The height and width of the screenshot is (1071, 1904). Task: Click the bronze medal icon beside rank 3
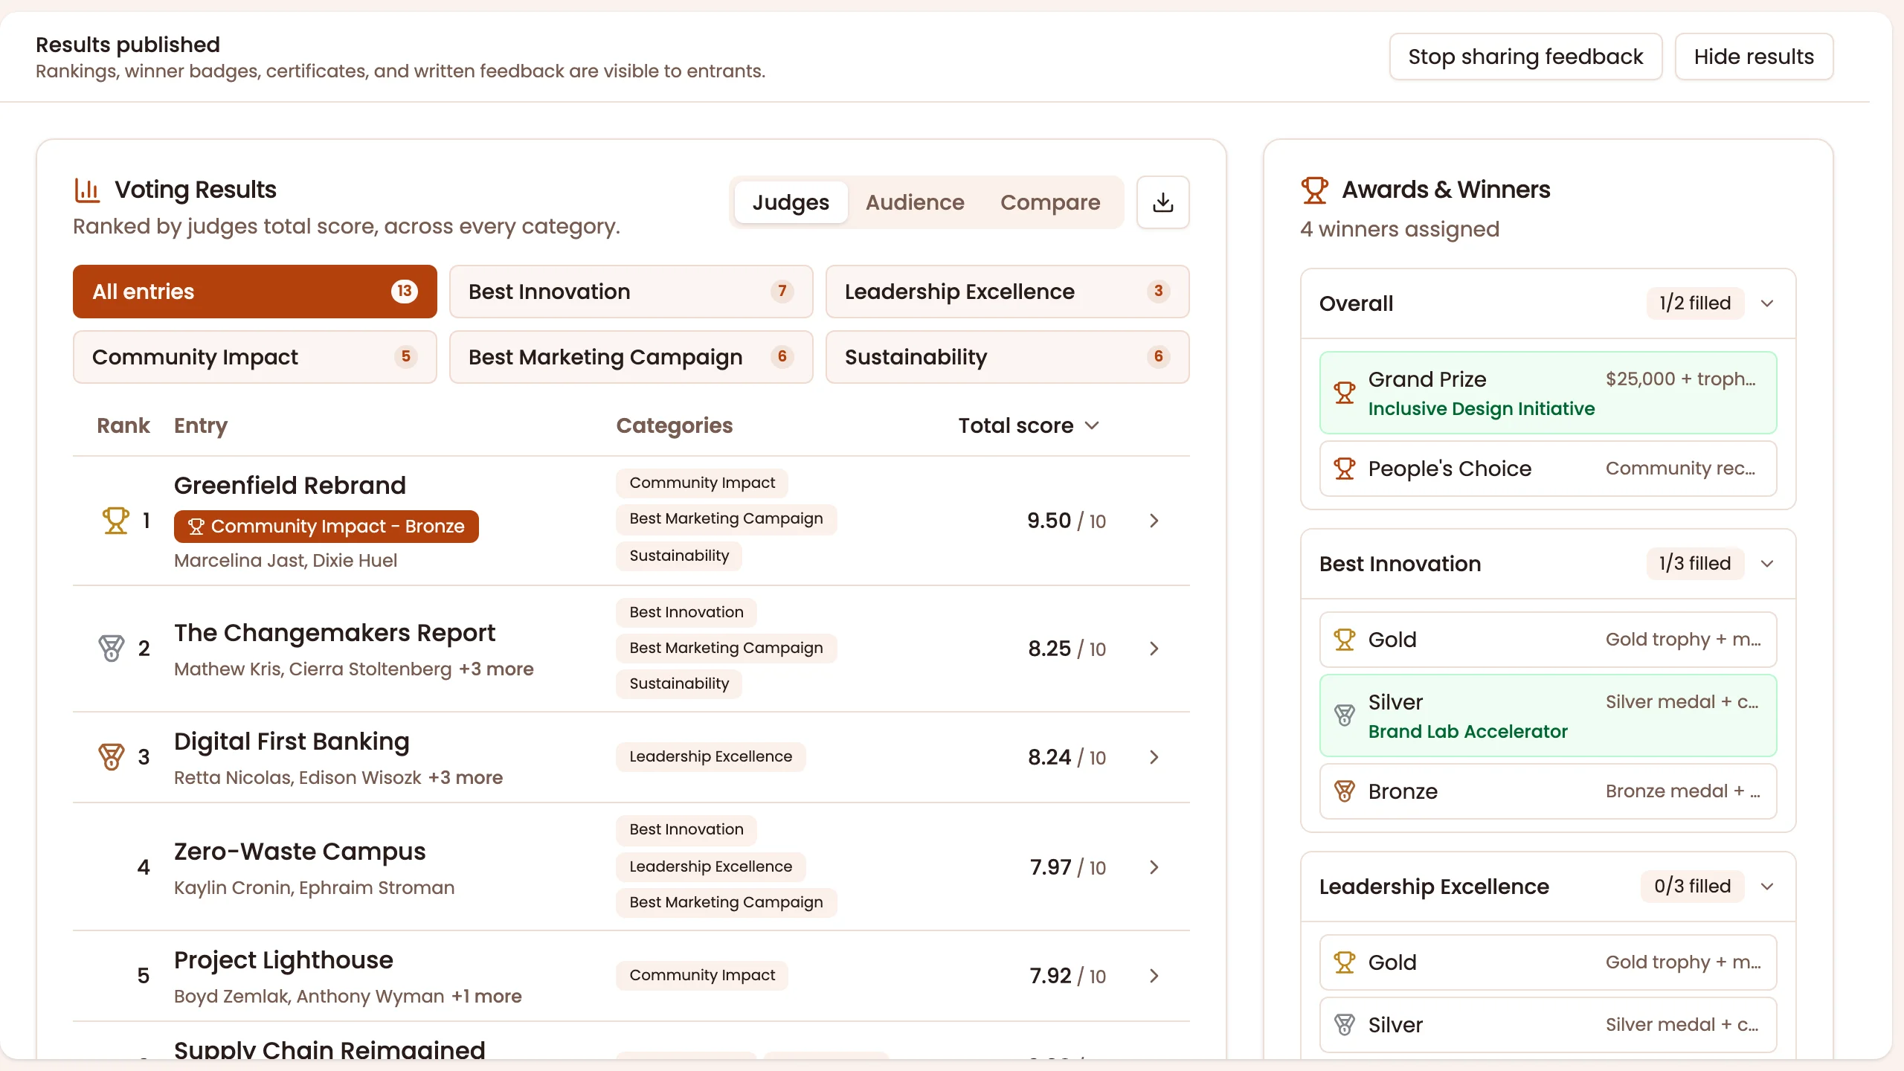[x=112, y=757]
